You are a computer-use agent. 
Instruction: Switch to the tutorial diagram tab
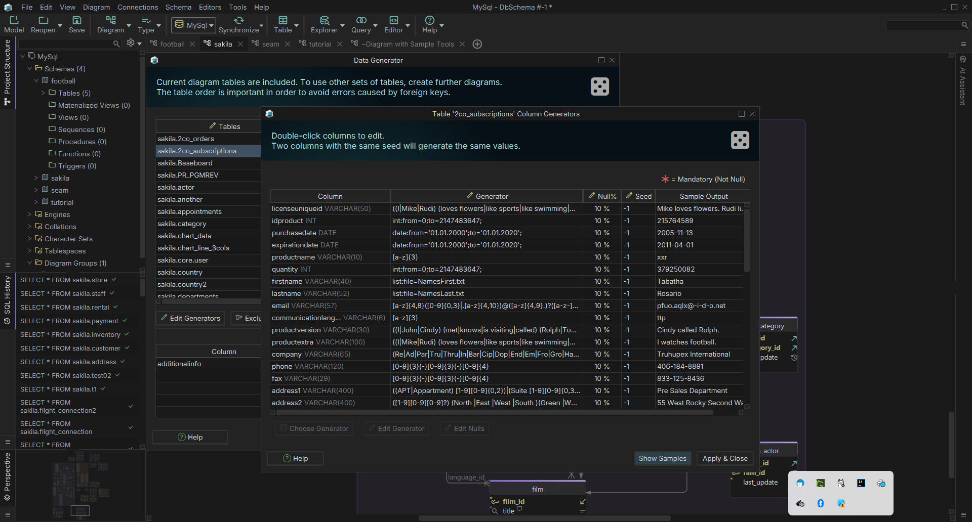pyautogui.click(x=319, y=44)
